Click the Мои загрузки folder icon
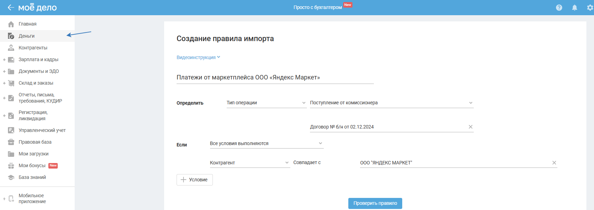 click(x=11, y=154)
